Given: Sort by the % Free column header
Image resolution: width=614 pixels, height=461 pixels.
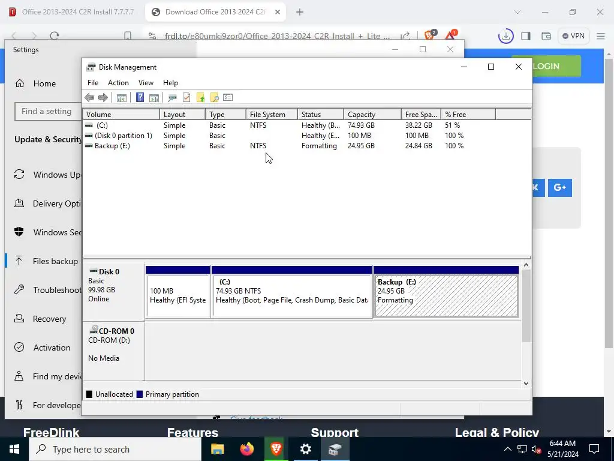Looking at the screenshot, I should (x=468, y=115).
